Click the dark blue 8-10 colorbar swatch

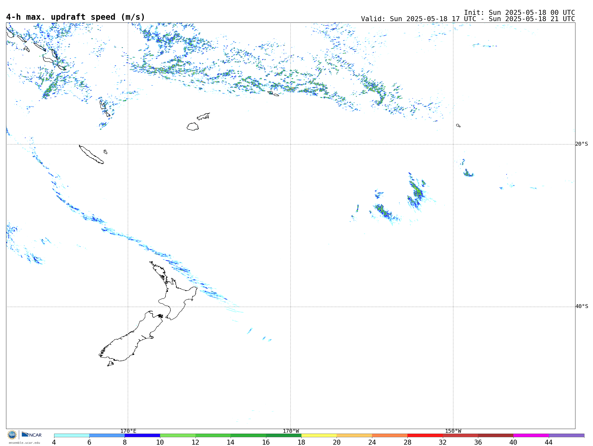pyautogui.click(x=142, y=436)
